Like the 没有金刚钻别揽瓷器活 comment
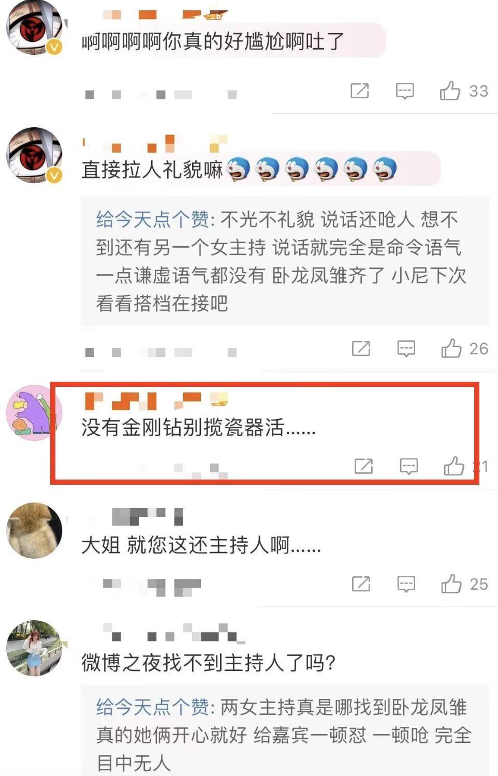The height and width of the screenshot is (776, 498). (454, 466)
